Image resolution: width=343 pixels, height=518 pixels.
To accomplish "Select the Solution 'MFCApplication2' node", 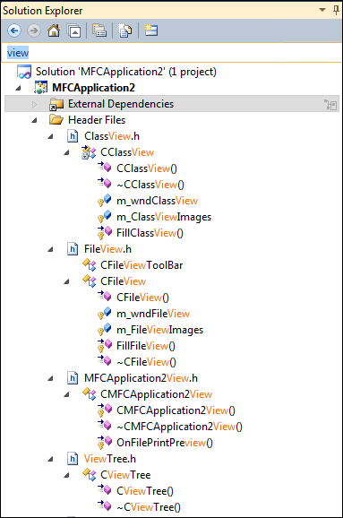I will [x=125, y=72].
